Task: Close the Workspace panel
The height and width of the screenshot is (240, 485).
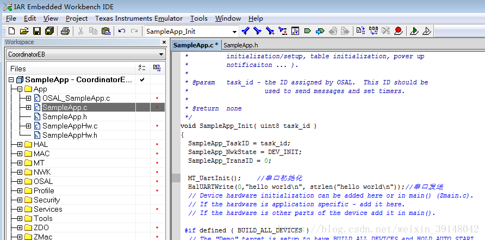Action: click(x=164, y=42)
